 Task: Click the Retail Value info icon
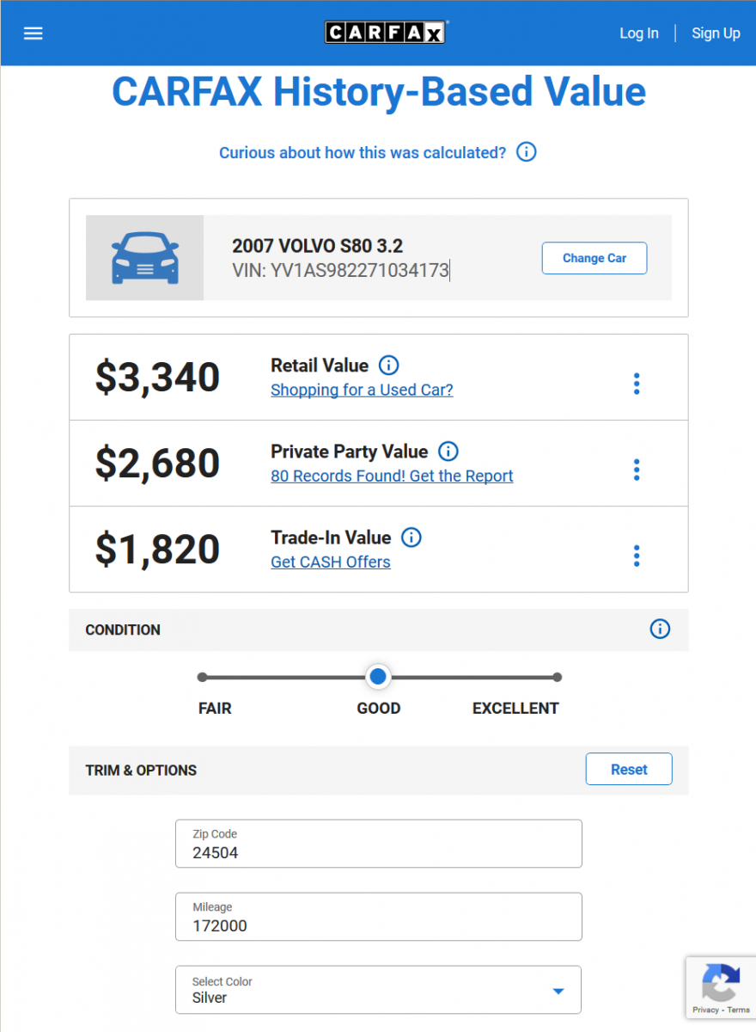pos(388,365)
